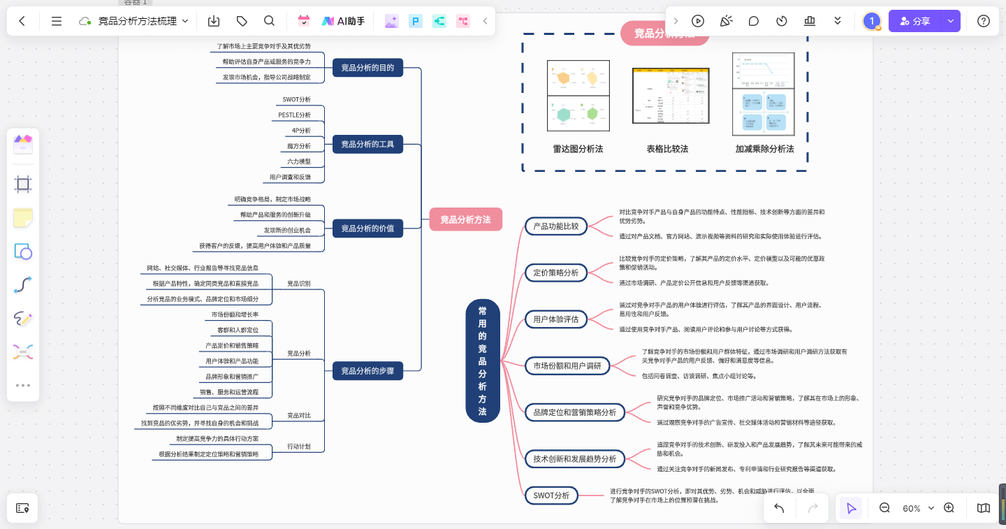Select the 雷达图分析法 thumbnail image
This screenshot has width=1006, height=529.
(578, 96)
